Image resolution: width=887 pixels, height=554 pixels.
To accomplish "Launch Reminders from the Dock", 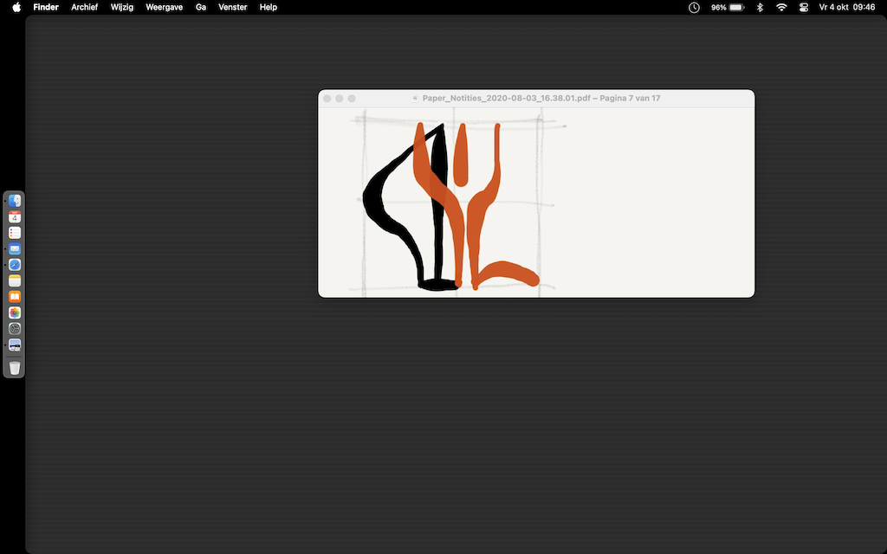I will coord(15,233).
